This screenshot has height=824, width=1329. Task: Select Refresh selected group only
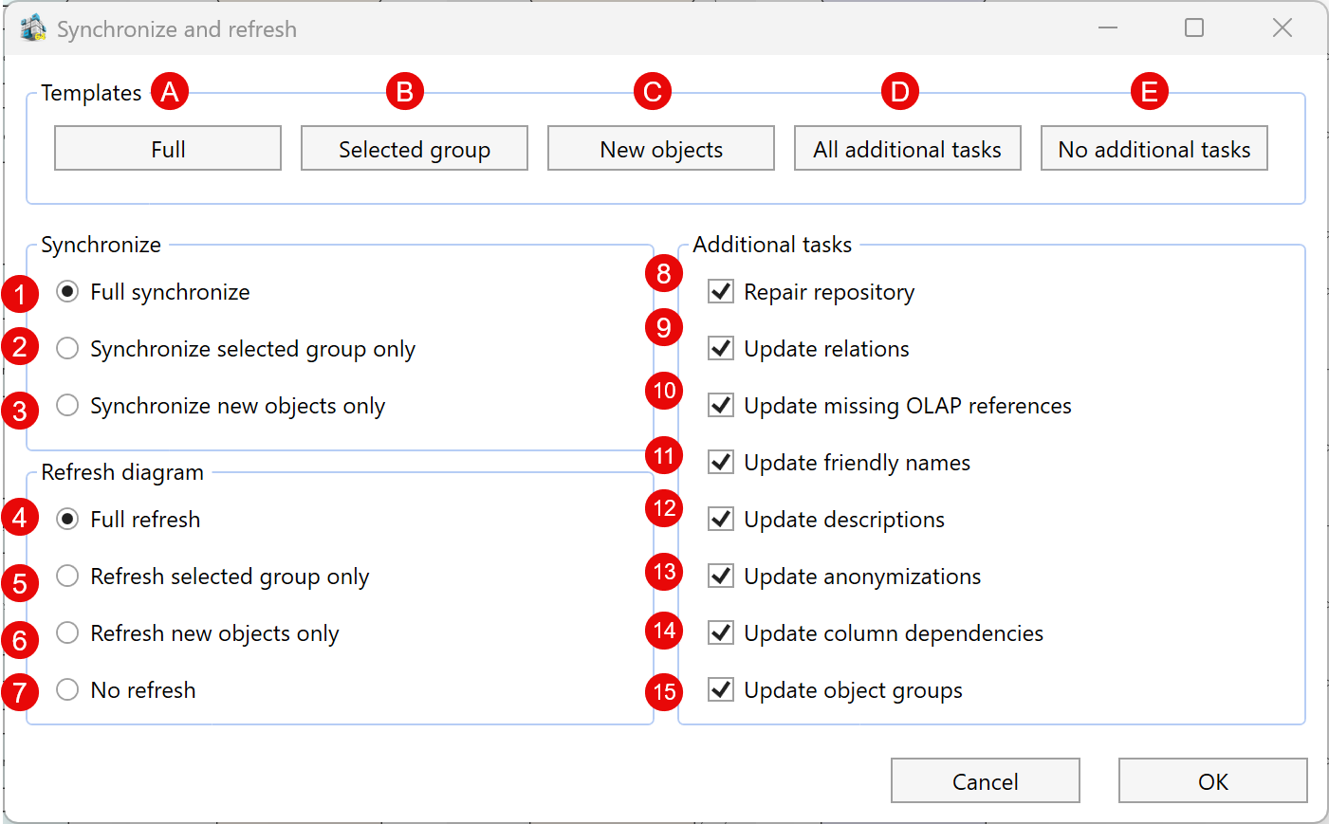tap(67, 577)
